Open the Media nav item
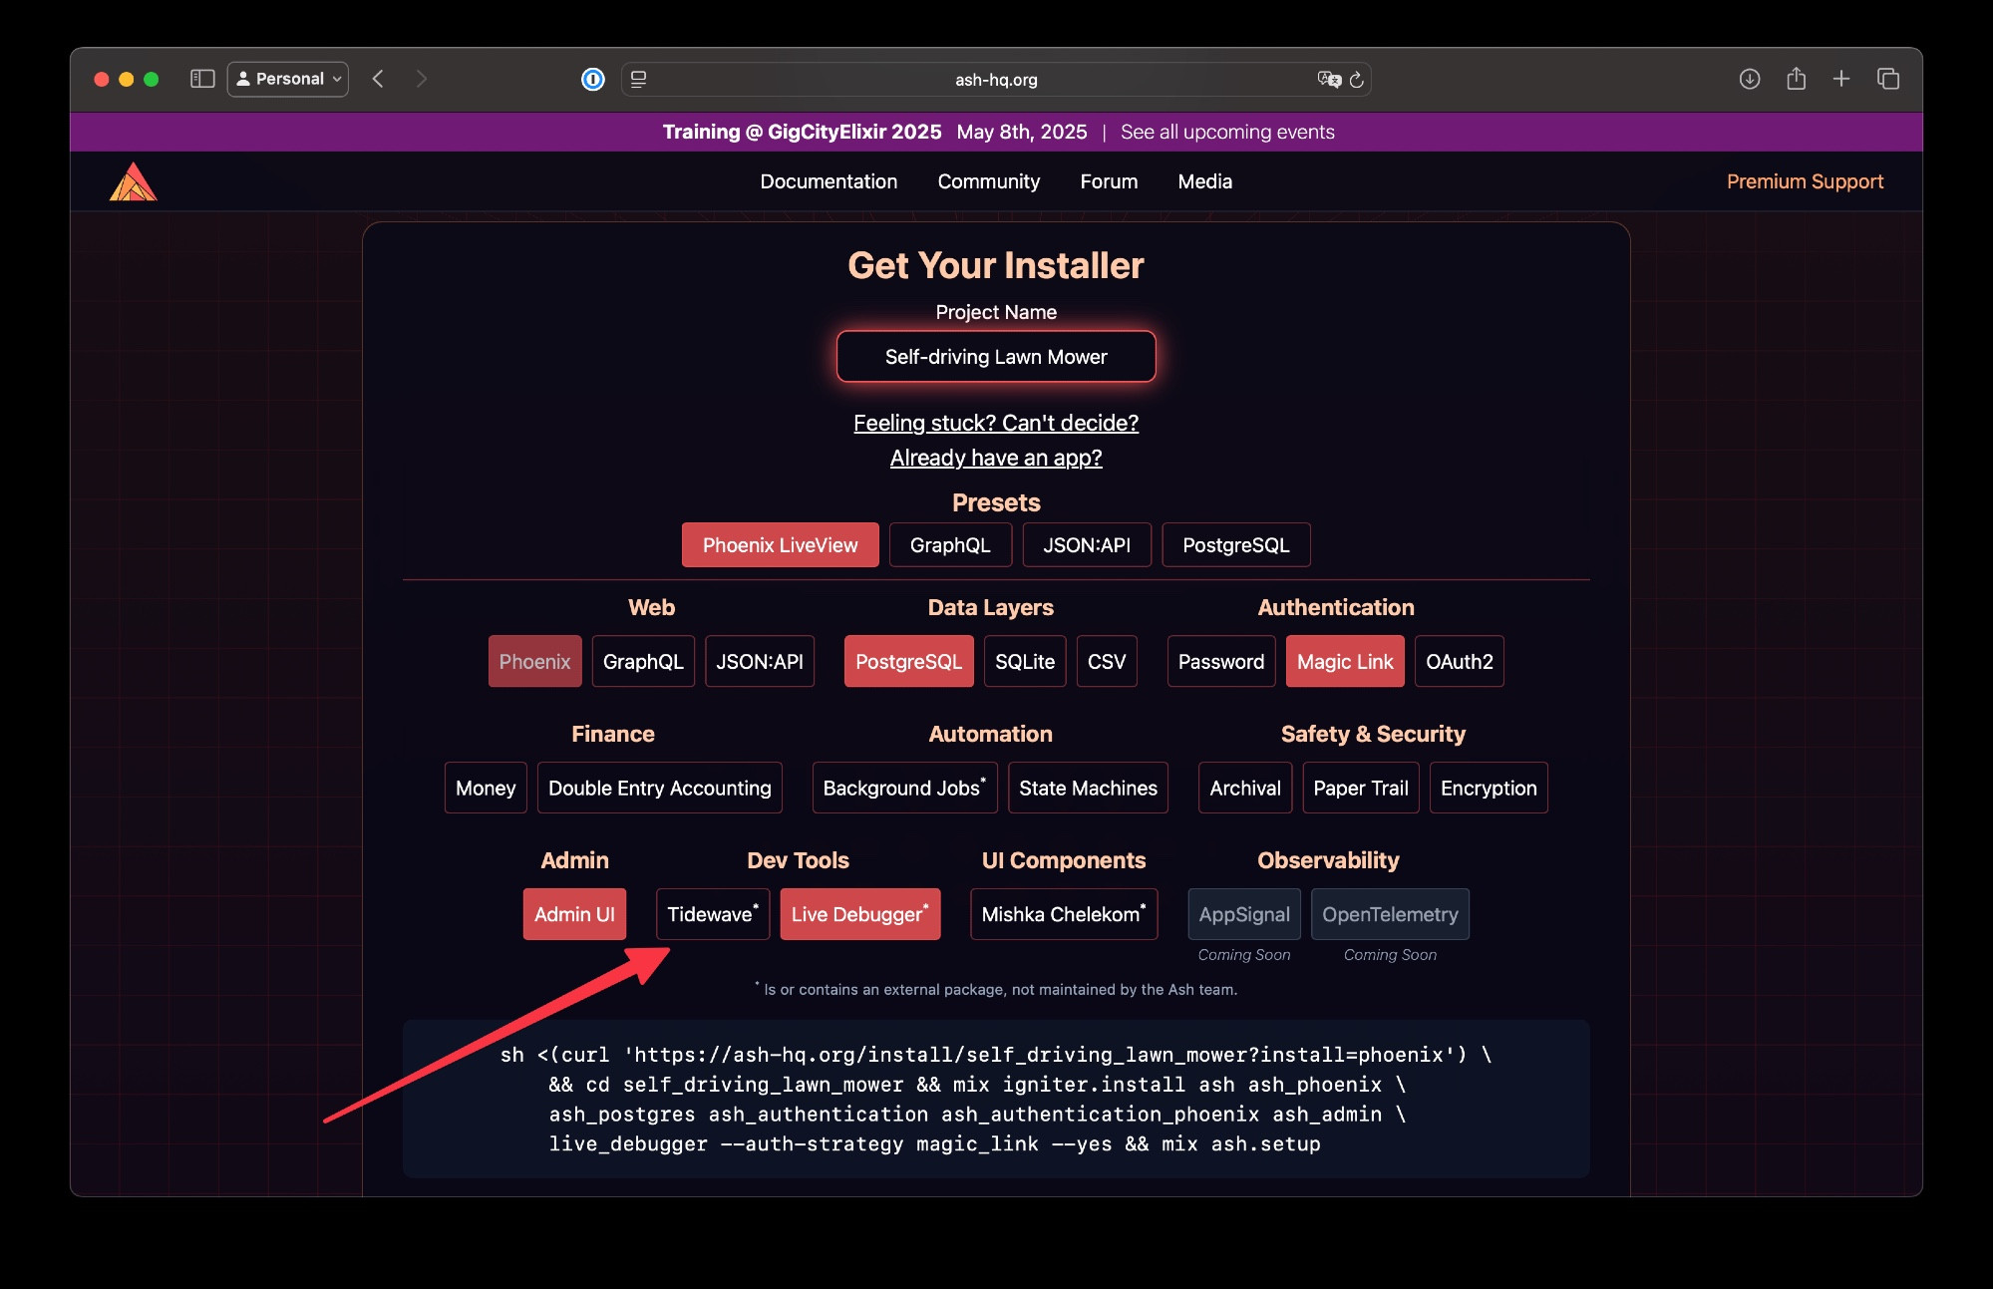Viewport: 1993px width, 1289px height. tap(1204, 181)
